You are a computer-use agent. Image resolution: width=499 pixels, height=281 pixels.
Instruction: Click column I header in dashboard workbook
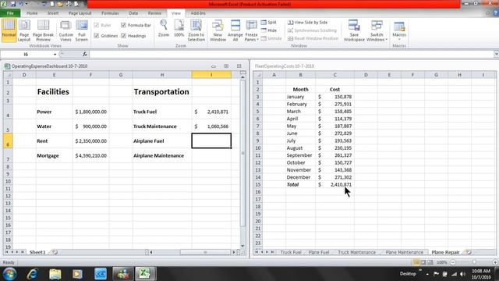[x=211, y=75]
